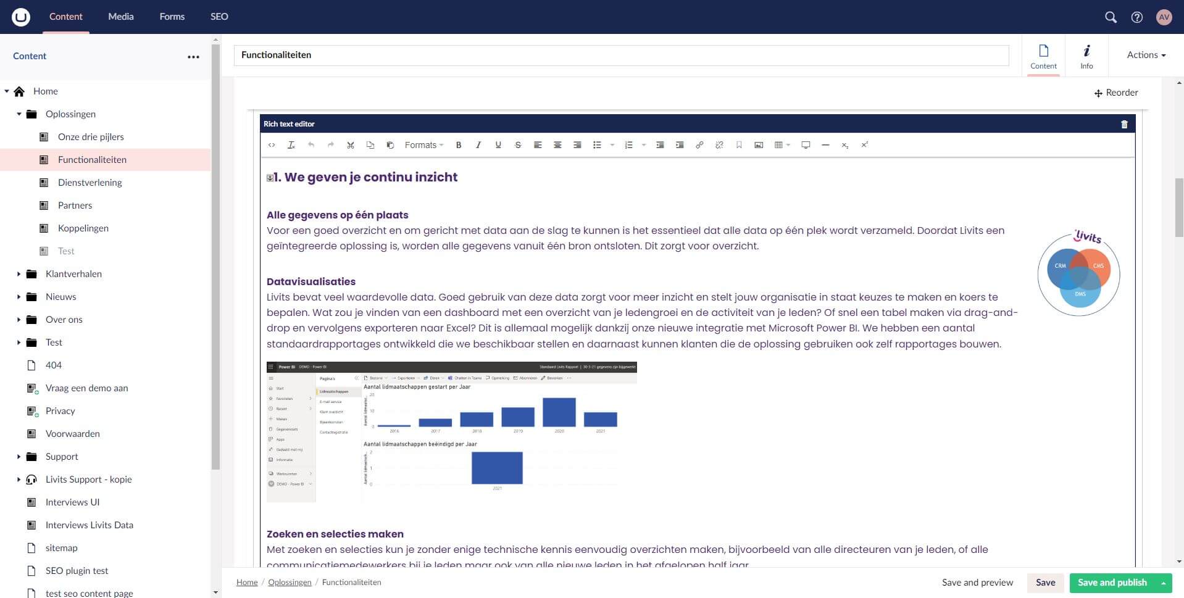
Task: Expand the Support folder
Action: click(x=19, y=457)
